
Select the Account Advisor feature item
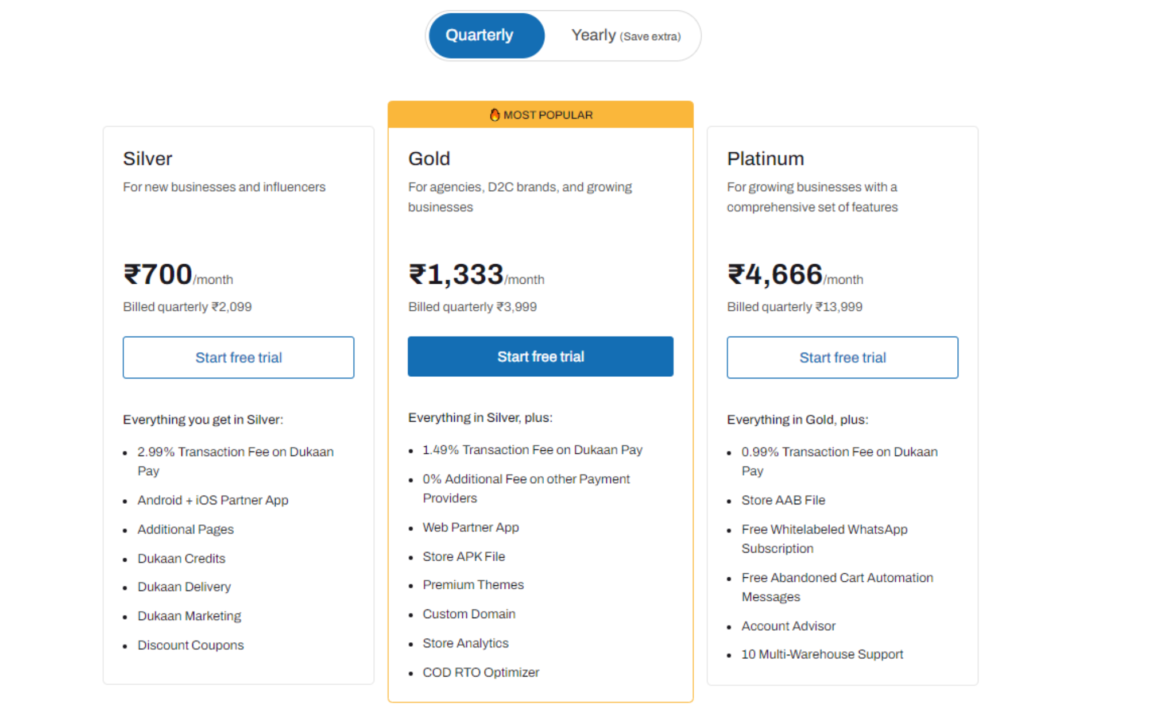[788, 626]
